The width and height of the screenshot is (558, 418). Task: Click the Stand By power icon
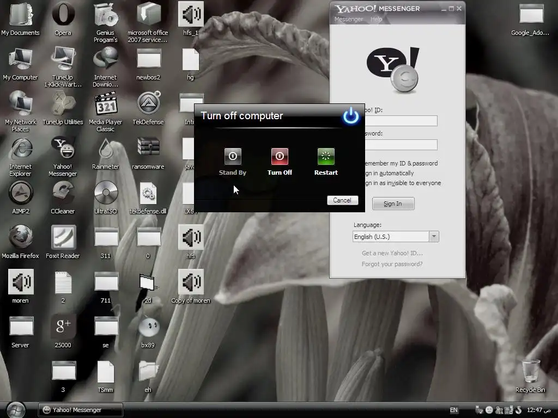pyautogui.click(x=233, y=156)
